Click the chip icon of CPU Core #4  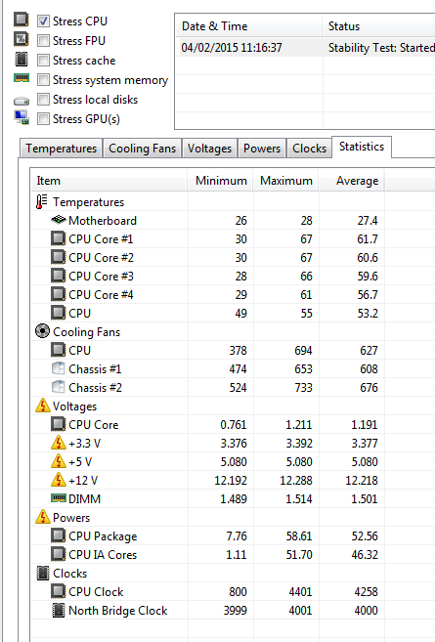59,294
